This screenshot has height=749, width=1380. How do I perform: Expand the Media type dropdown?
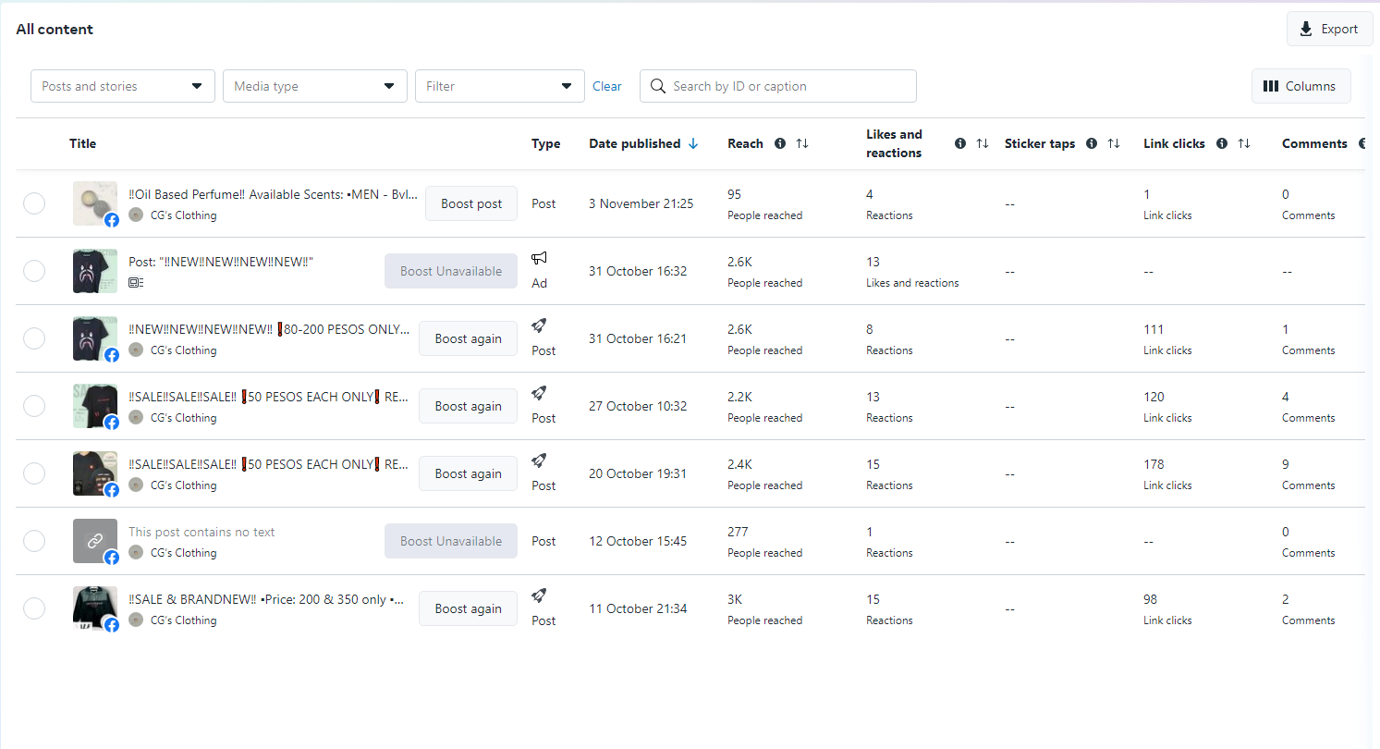click(315, 86)
